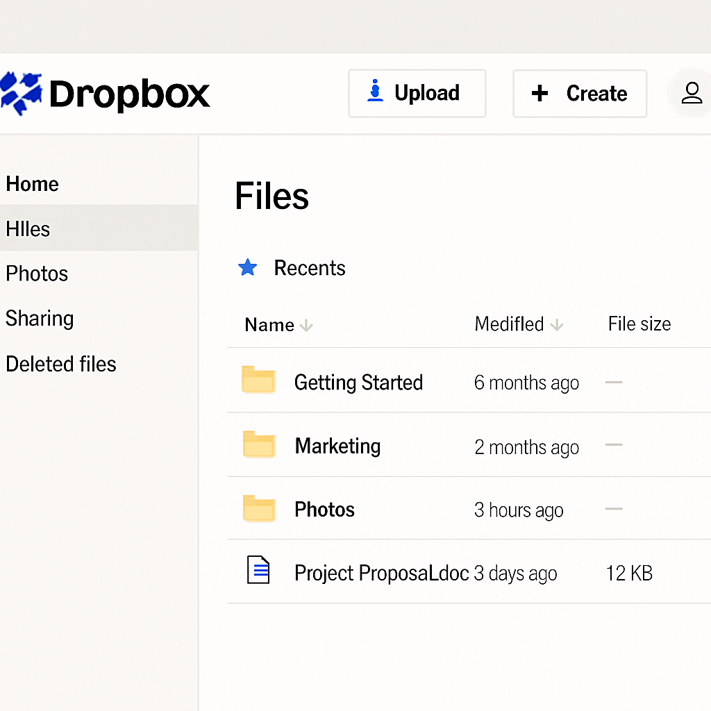Click the File size column header

coord(639,324)
